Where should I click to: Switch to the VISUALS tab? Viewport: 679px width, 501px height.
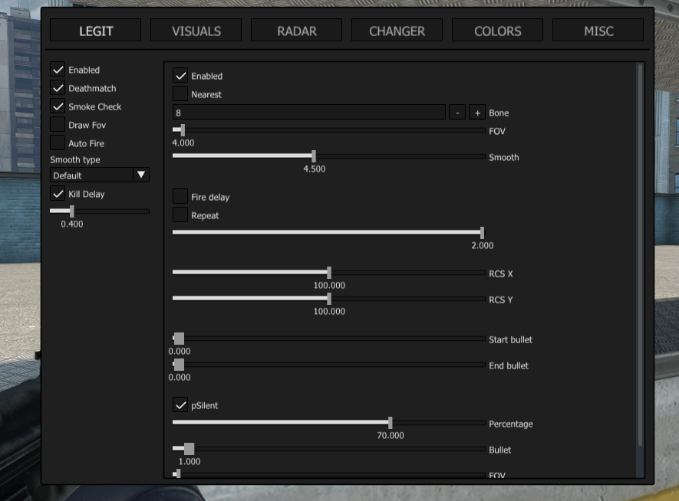click(x=196, y=31)
